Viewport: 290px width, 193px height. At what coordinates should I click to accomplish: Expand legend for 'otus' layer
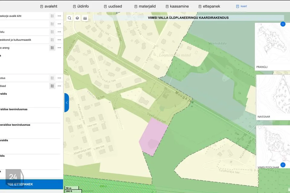click(52, 78)
